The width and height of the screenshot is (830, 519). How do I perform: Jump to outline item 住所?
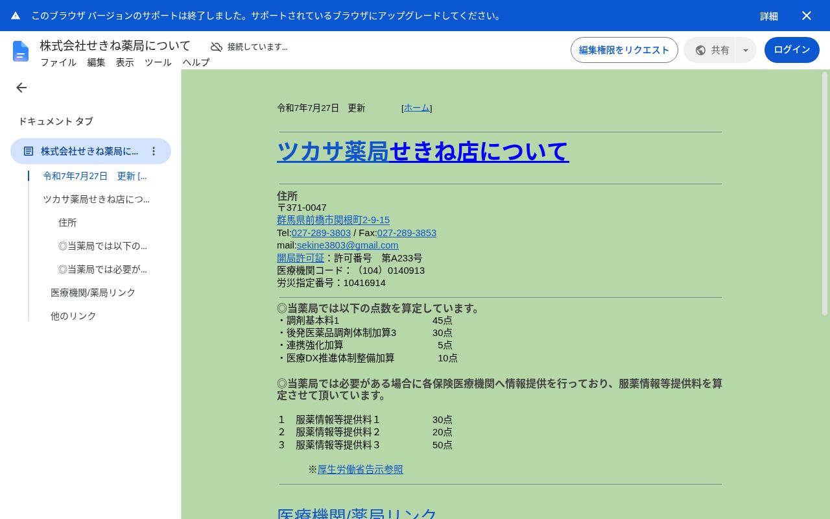point(67,223)
